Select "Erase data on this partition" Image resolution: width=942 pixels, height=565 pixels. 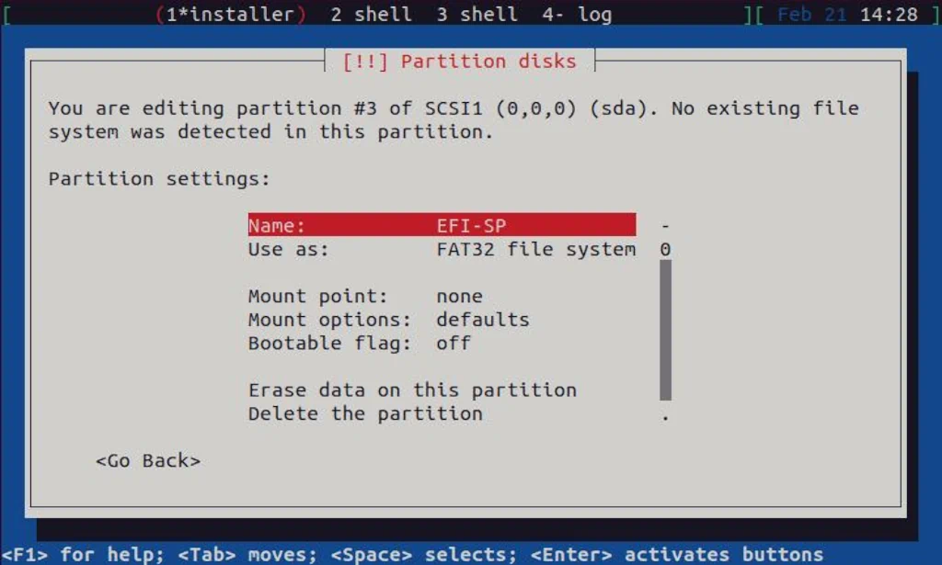click(x=412, y=390)
